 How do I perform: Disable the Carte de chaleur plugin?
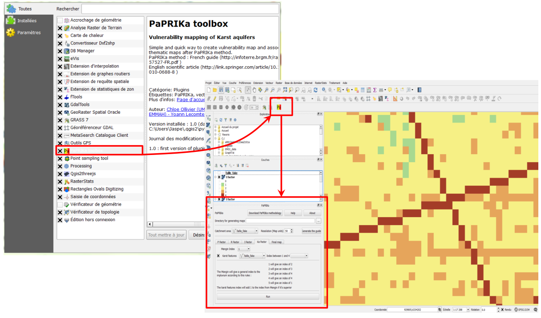[60, 36]
